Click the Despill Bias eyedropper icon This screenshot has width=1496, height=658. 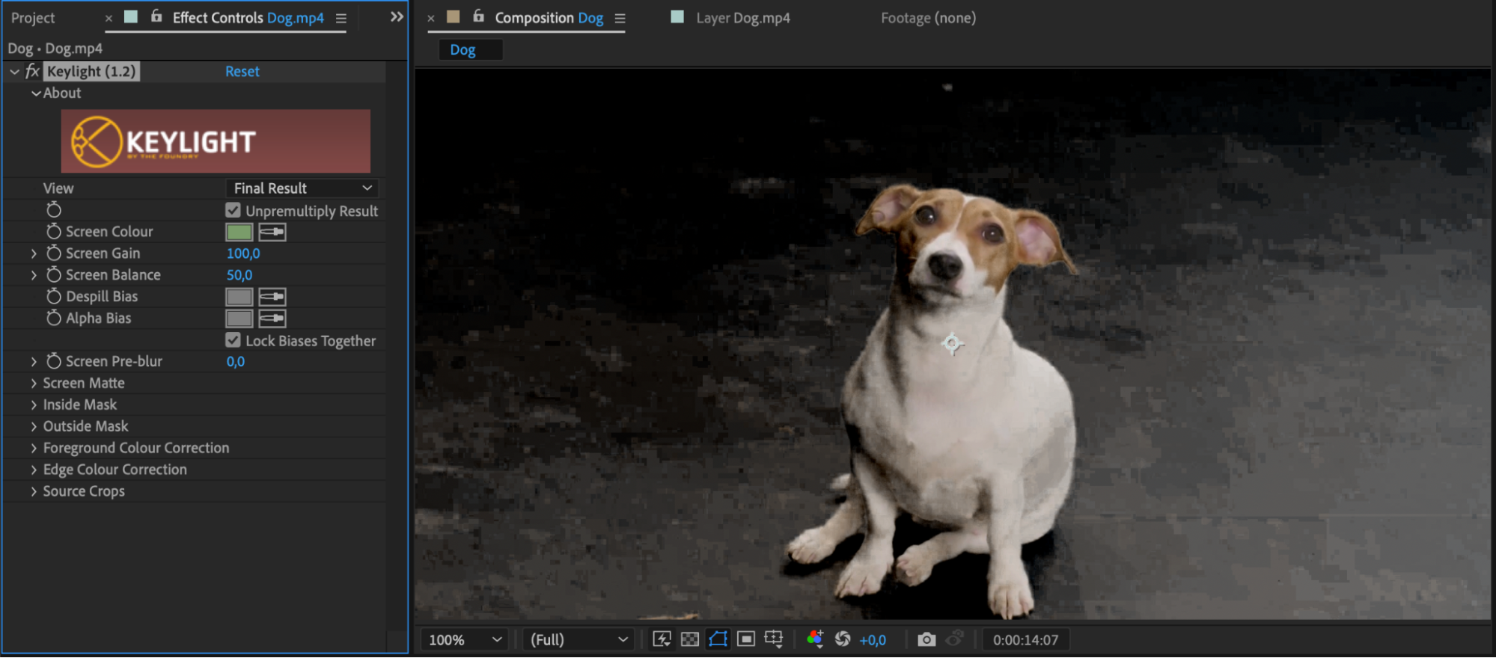(272, 297)
